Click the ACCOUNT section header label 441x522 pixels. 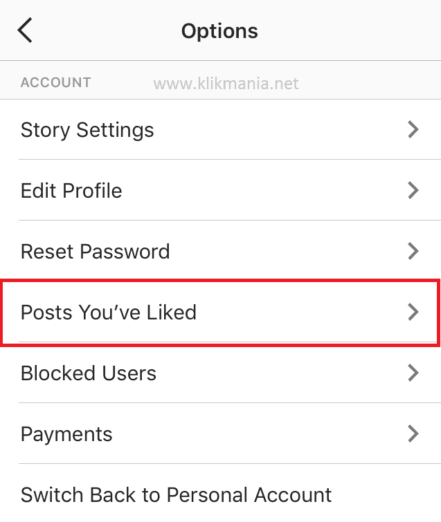[56, 83]
